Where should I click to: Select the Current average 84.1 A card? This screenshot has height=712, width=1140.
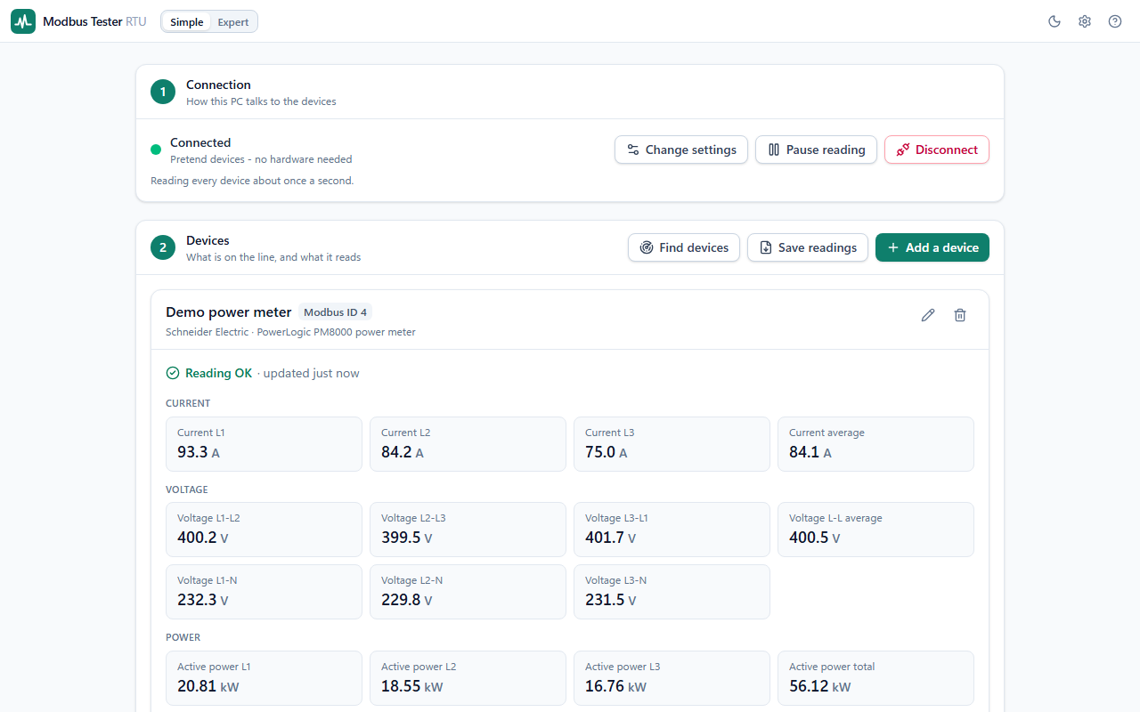[875, 444]
